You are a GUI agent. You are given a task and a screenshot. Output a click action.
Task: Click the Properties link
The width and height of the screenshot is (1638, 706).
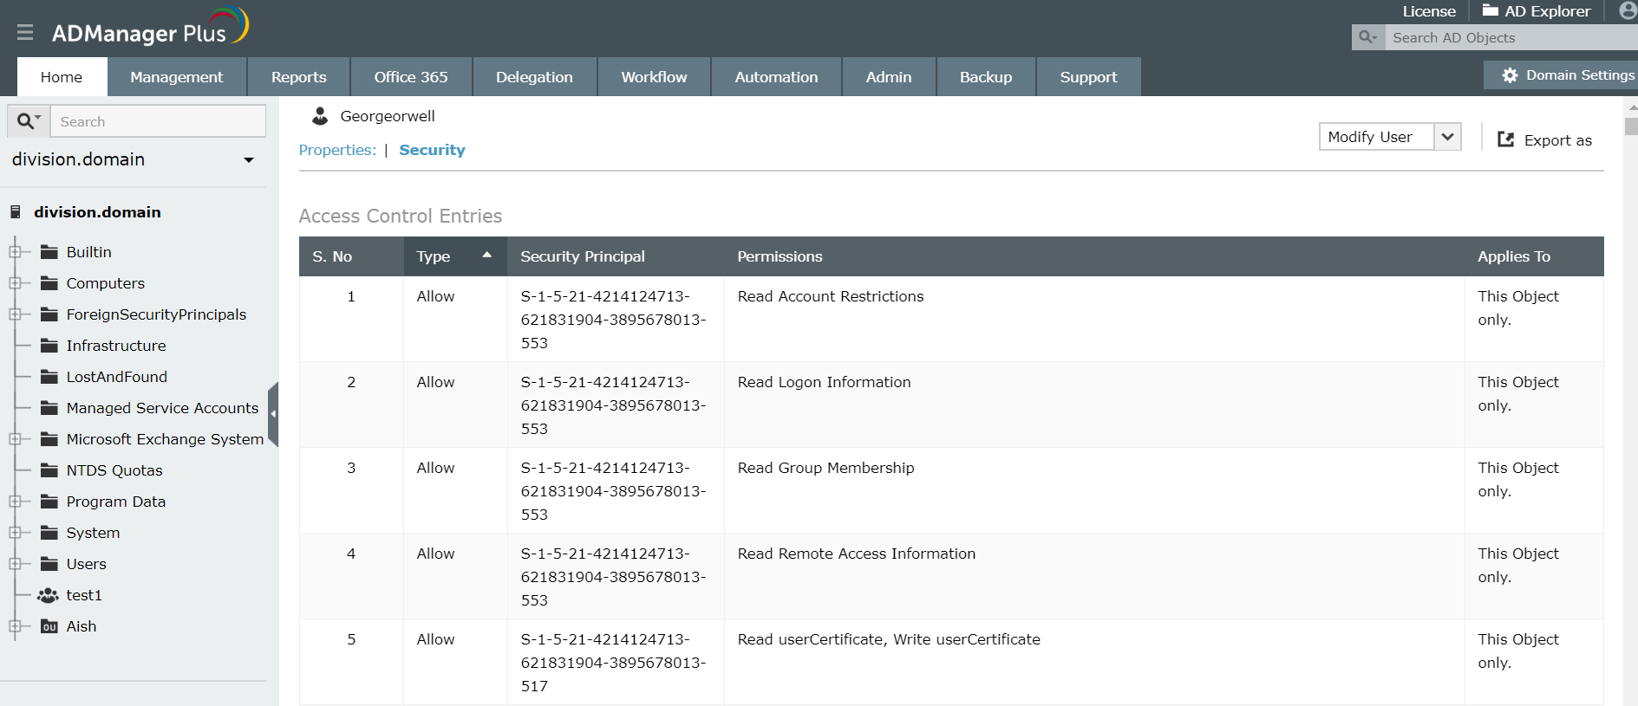(x=337, y=150)
